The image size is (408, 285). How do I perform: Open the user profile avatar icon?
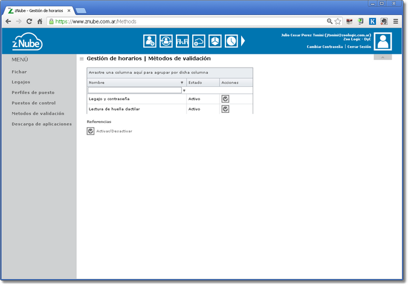[383, 41]
